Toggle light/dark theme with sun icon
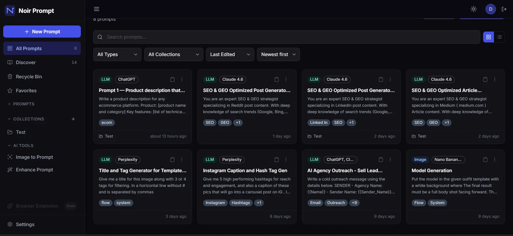Viewport: 513px width, 236px height. click(474, 9)
